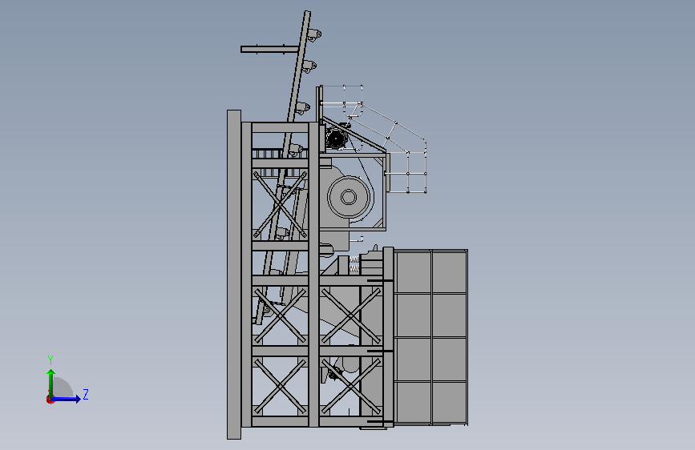
Task: Select the horizontal bar at the mast top
Action: [x=269, y=49]
